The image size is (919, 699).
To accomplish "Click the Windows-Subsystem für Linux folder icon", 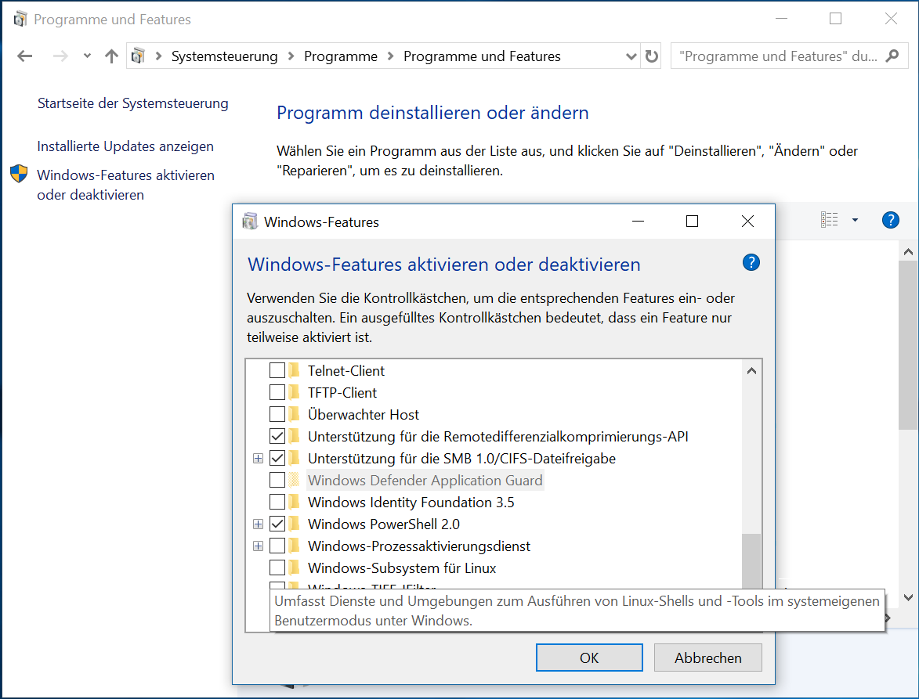I will point(295,567).
